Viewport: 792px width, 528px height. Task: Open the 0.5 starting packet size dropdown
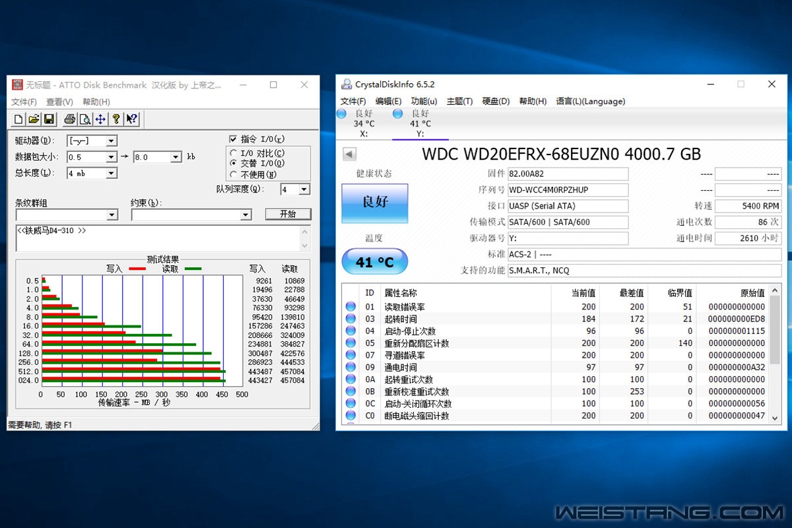click(x=112, y=157)
